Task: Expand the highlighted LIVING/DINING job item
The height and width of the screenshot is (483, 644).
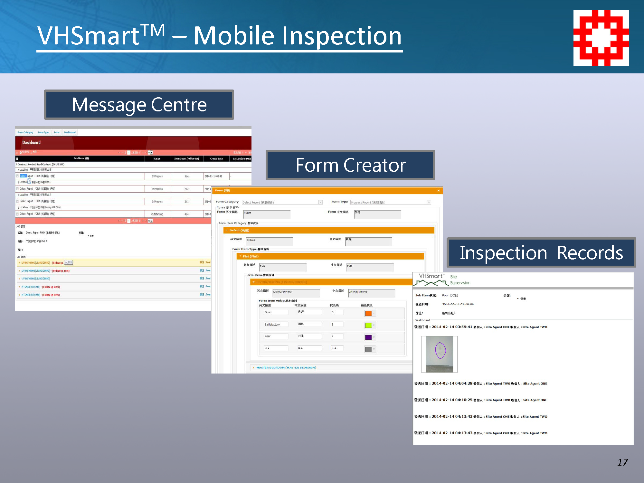Action: 114,262
